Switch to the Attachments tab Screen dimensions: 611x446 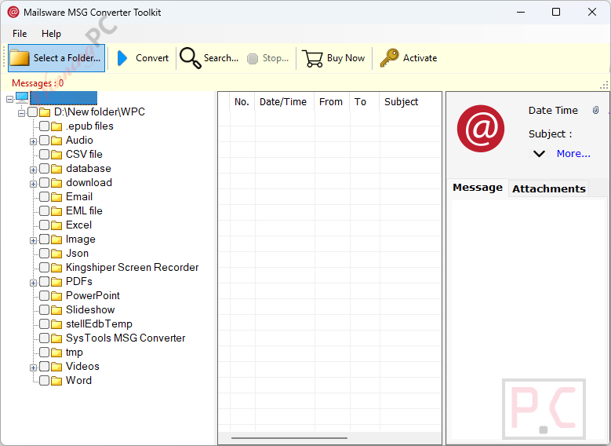point(549,189)
